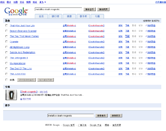
Task: Focus the top search input field
Action: 58,9
